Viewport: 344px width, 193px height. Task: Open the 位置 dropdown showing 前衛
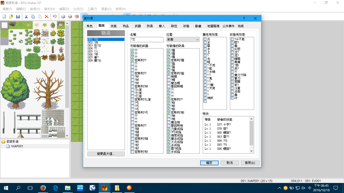(x=183, y=39)
